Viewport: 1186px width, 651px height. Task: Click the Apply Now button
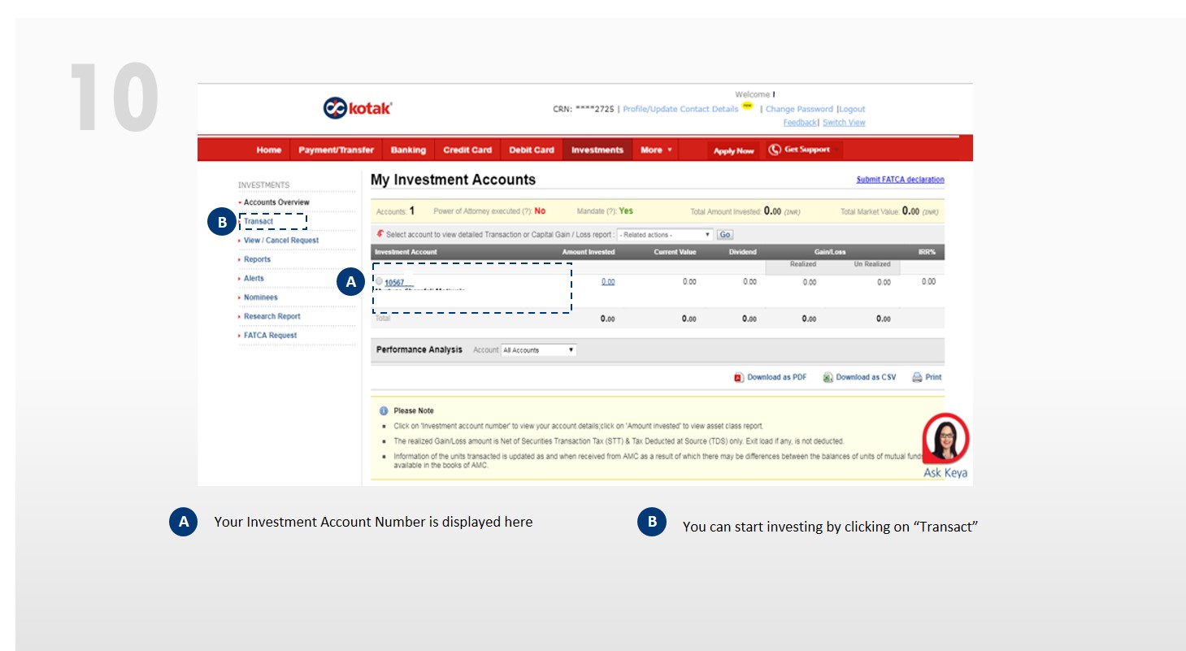click(x=733, y=150)
